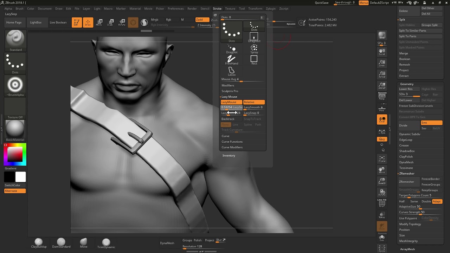Select the ClayBuildup brush at bottom
Screen dimensions: 450x253
click(39, 243)
